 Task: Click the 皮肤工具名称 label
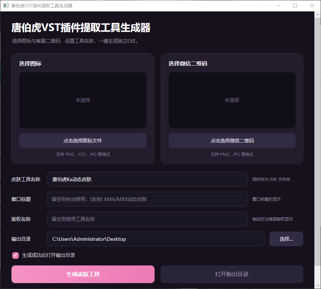pos(26,179)
